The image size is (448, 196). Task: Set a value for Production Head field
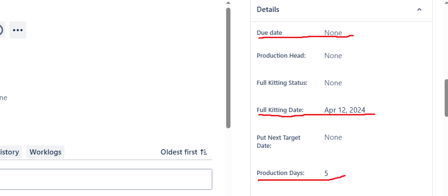(333, 55)
